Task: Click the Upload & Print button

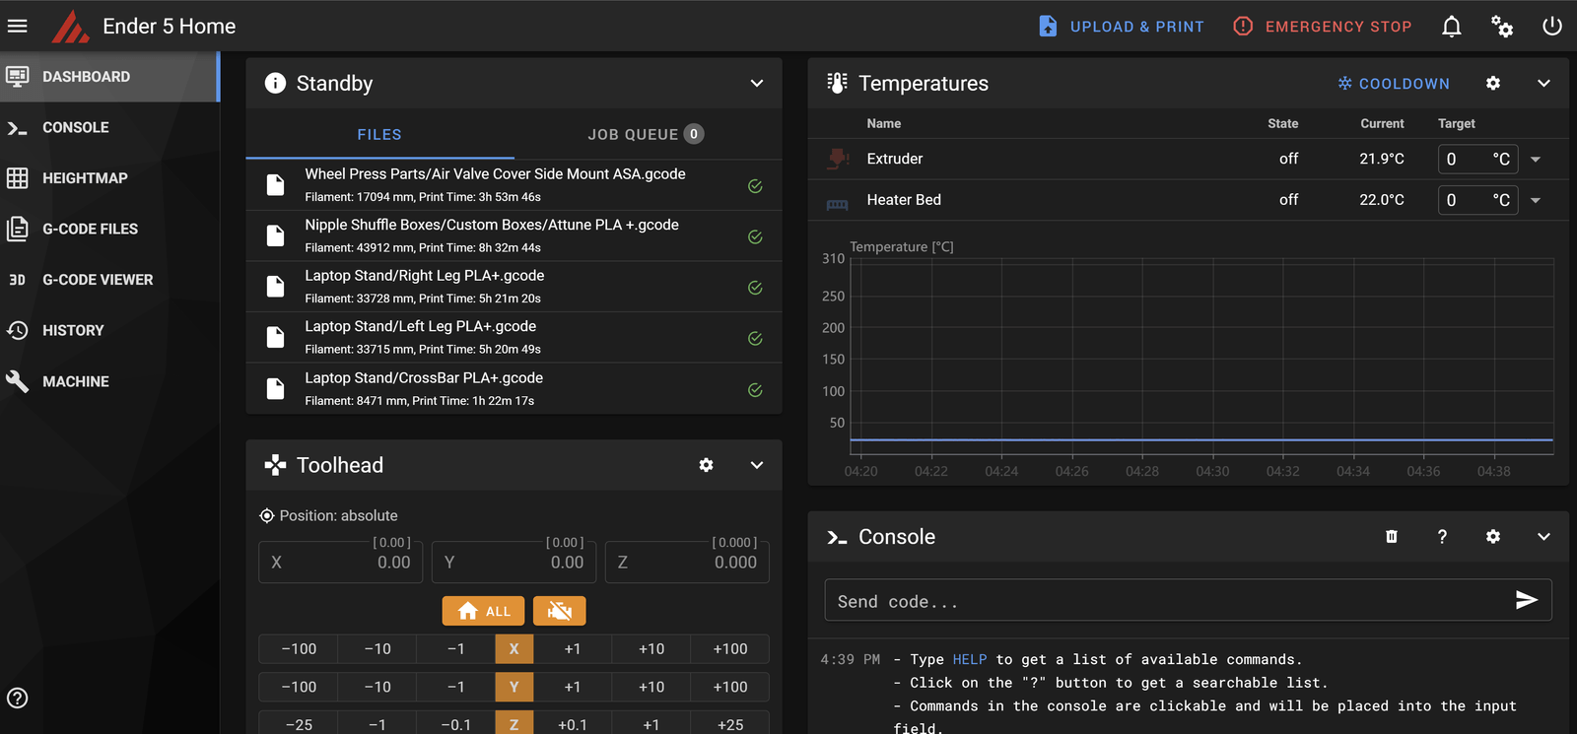Action: tap(1122, 27)
